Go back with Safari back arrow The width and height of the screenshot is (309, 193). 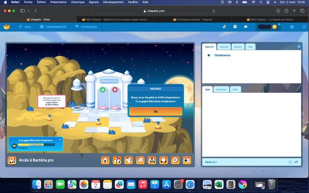pyautogui.click(x=36, y=11)
